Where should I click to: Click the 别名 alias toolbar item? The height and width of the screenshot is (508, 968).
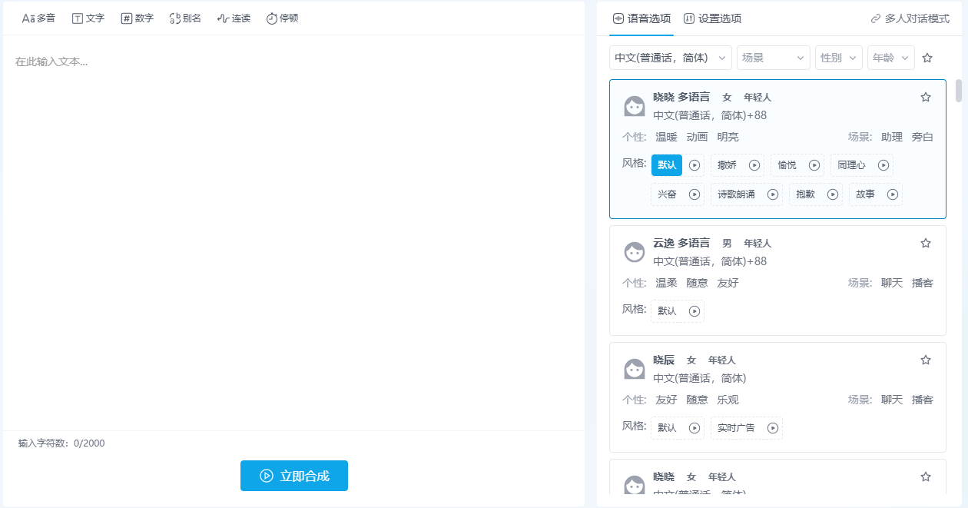point(185,18)
